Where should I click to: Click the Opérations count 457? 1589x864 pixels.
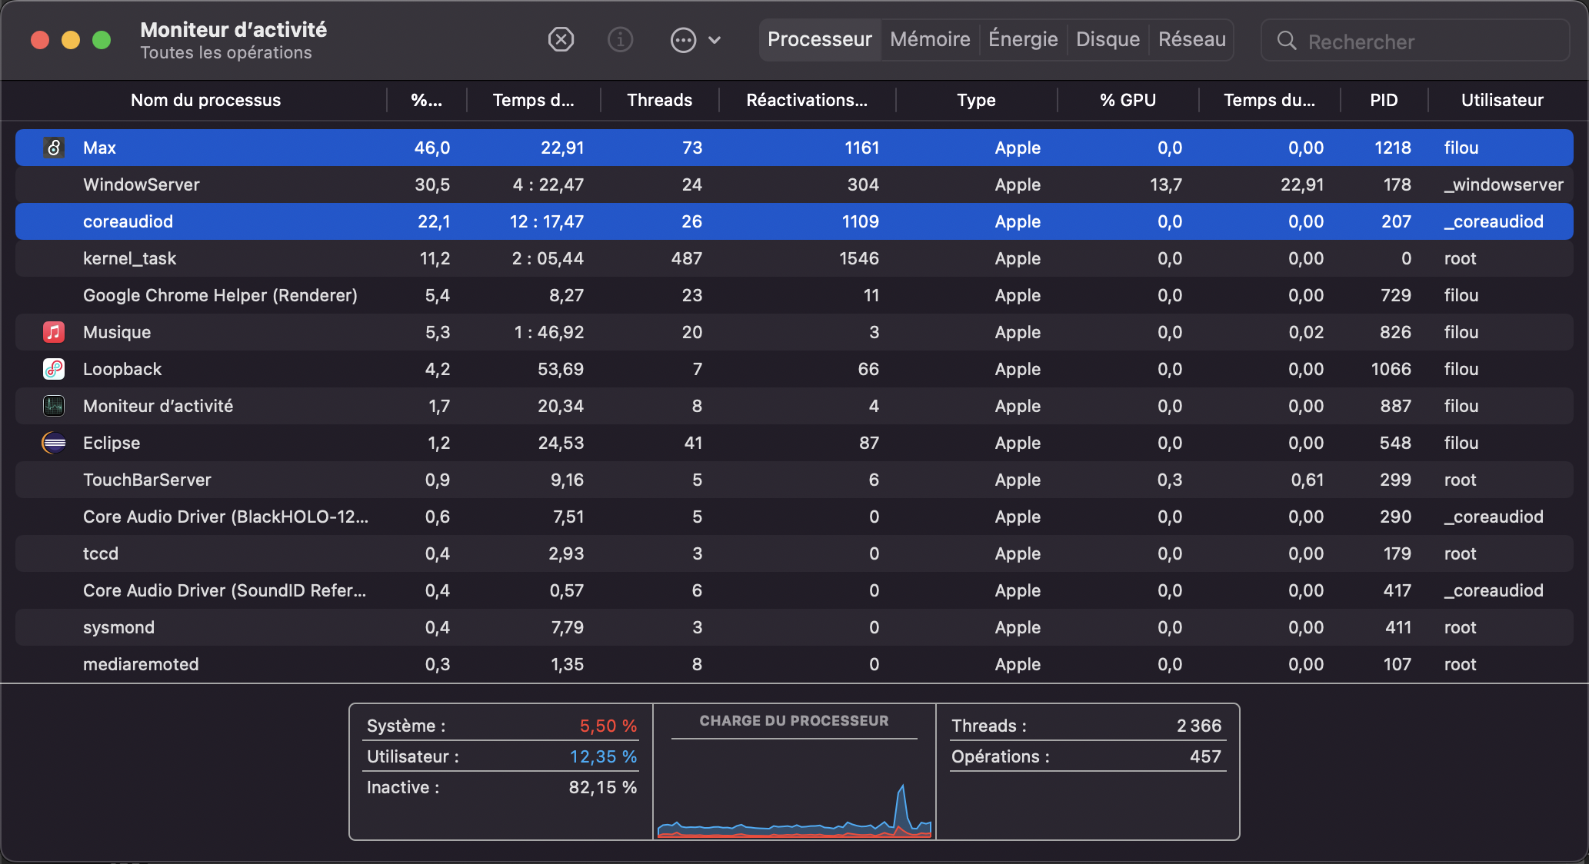1206,756
